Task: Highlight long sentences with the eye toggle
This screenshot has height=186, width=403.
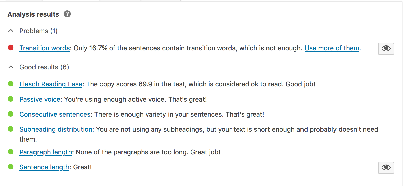Action: click(386, 168)
